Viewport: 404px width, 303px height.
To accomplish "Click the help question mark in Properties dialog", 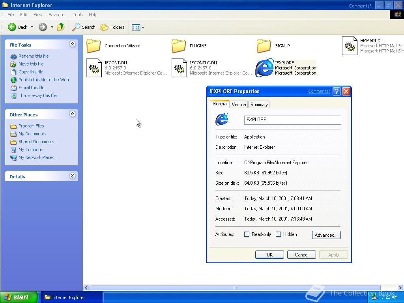I will coord(337,91).
